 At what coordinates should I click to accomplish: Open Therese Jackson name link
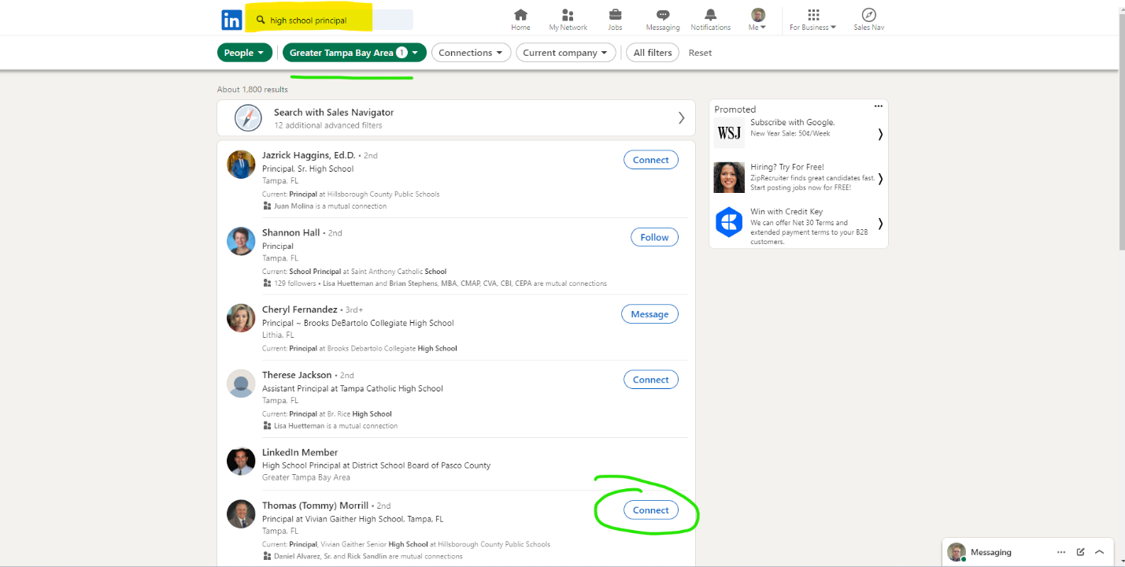coord(297,375)
